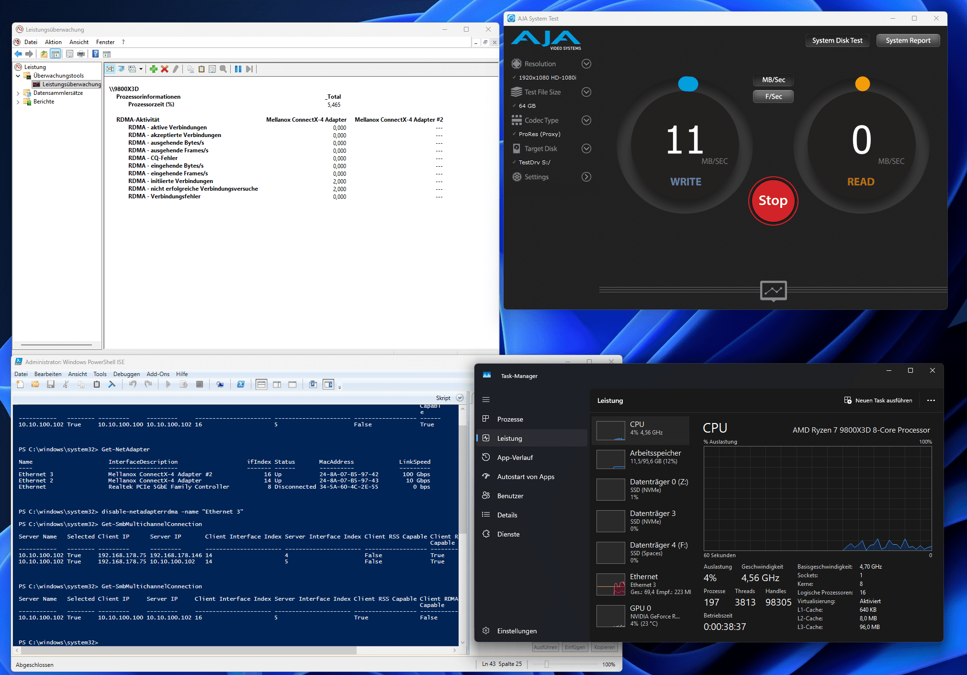Expand the Datensammlersätze tree node
967x675 pixels.
pyautogui.click(x=18, y=93)
